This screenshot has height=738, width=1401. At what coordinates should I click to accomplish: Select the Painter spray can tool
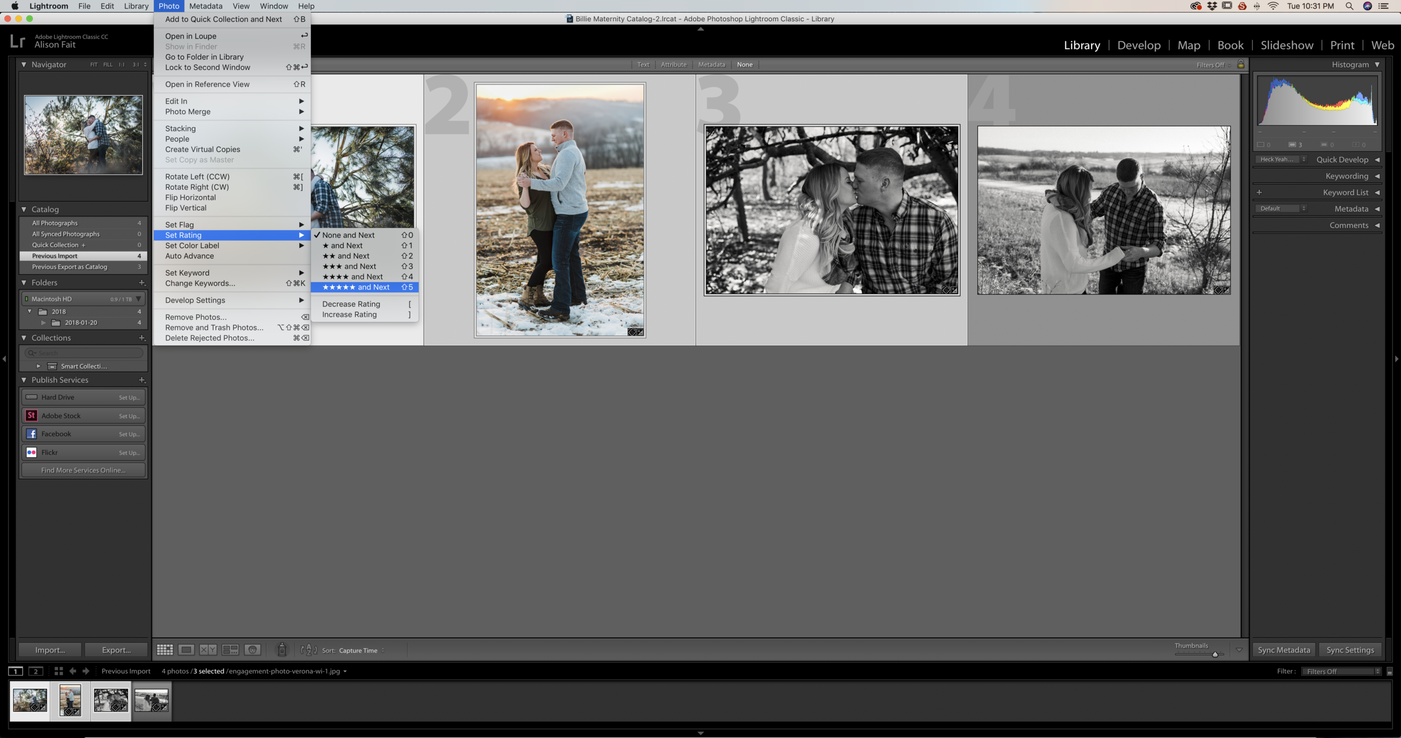[282, 650]
